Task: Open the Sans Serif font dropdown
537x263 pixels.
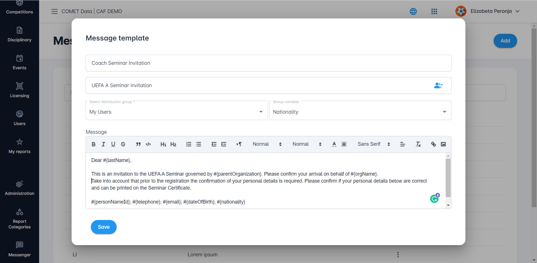Action: tap(373, 144)
